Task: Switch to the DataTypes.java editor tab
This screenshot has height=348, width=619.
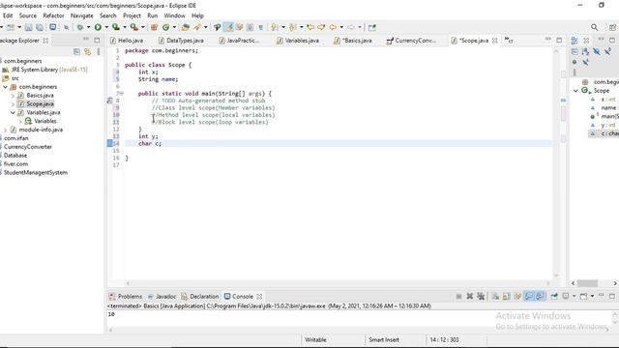Action: point(181,41)
